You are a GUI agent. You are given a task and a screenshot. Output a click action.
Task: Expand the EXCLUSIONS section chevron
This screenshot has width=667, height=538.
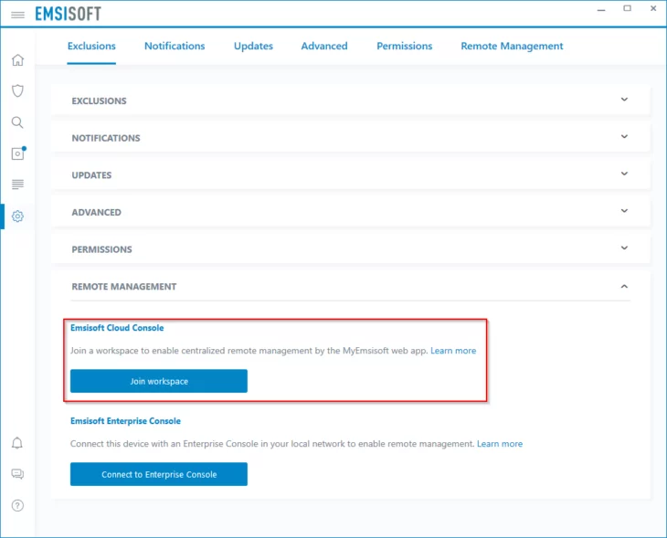click(624, 100)
